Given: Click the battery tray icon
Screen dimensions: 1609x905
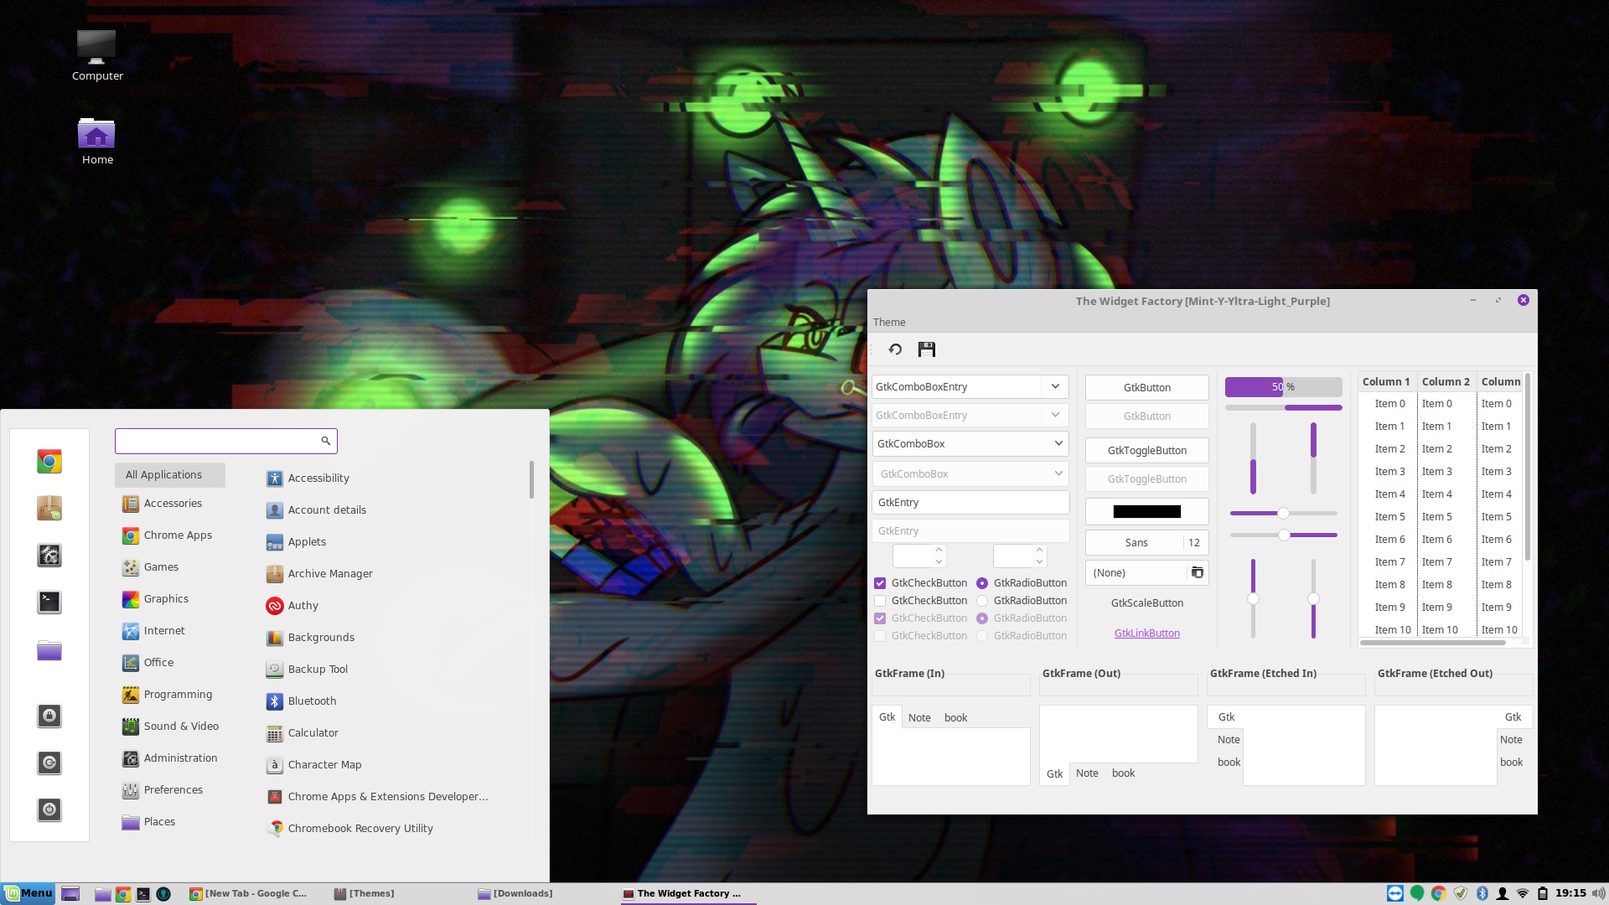Looking at the screenshot, I should pos(1543,893).
